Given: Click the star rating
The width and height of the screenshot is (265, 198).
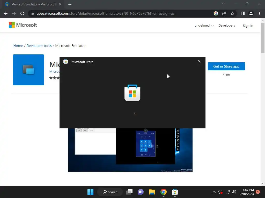Looking at the screenshot, I should (x=54, y=78).
